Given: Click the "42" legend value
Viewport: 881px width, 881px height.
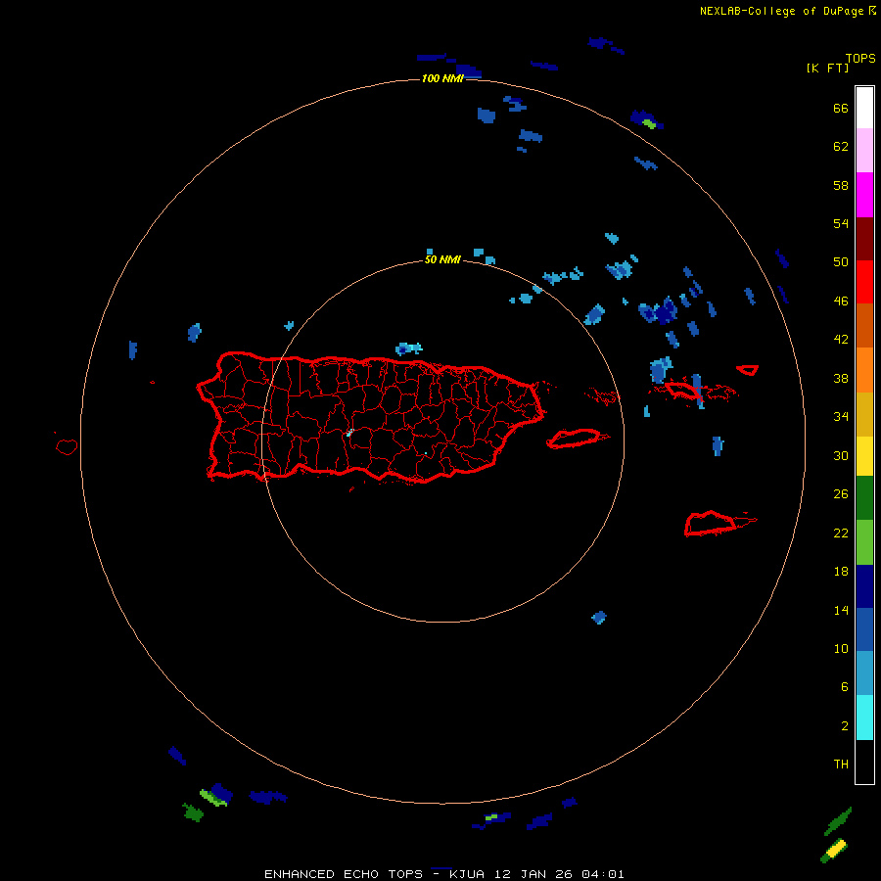Looking at the screenshot, I should click(841, 340).
